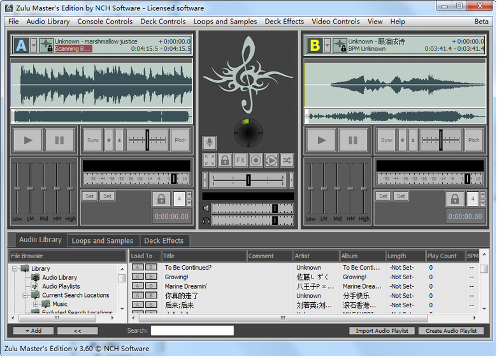Click the center console lock icon
Screen dimensions: 497x357
225,160
